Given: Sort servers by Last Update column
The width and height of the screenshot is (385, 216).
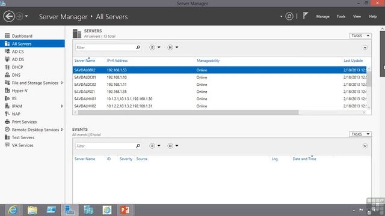Looking at the screenshot, I should [353, 61].
